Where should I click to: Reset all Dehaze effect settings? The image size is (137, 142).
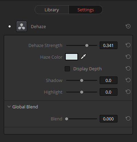pos(128,26)
